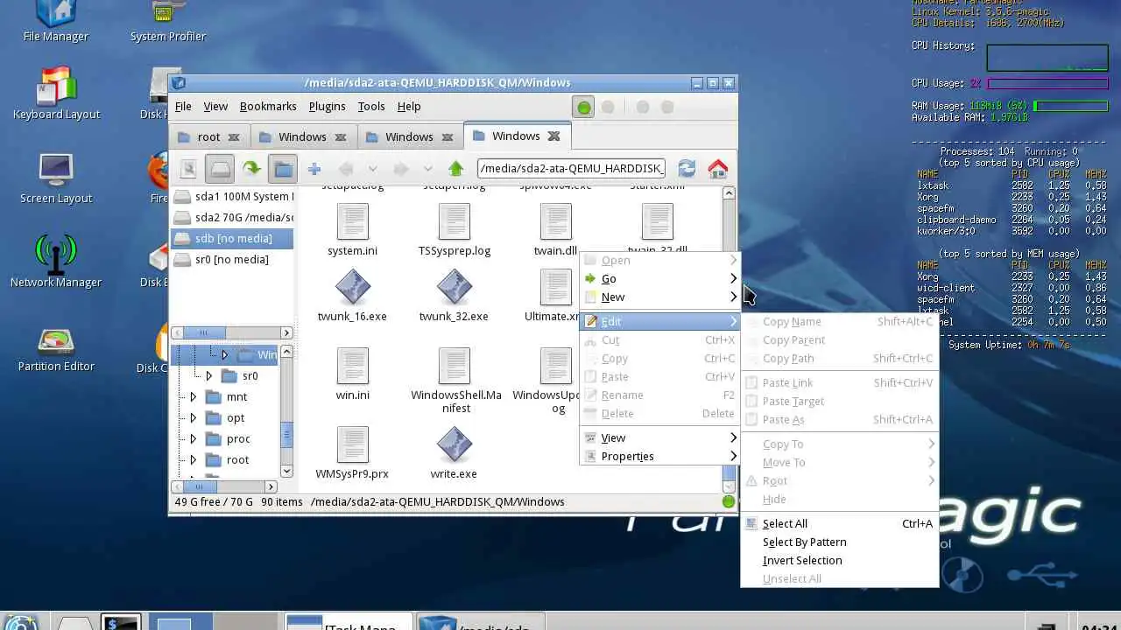Click the path bar input field
Image resolution: width=1121 pixels, height=630 pixels.
coord(571,168)
